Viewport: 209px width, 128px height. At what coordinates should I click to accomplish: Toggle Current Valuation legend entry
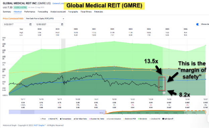tap(114, 119)
